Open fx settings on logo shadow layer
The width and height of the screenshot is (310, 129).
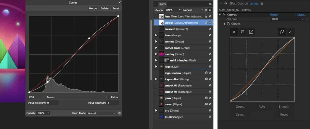[206, 73]
